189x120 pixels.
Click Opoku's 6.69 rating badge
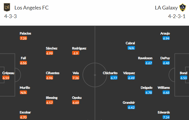pyautogui.click(x=76, y=103)
